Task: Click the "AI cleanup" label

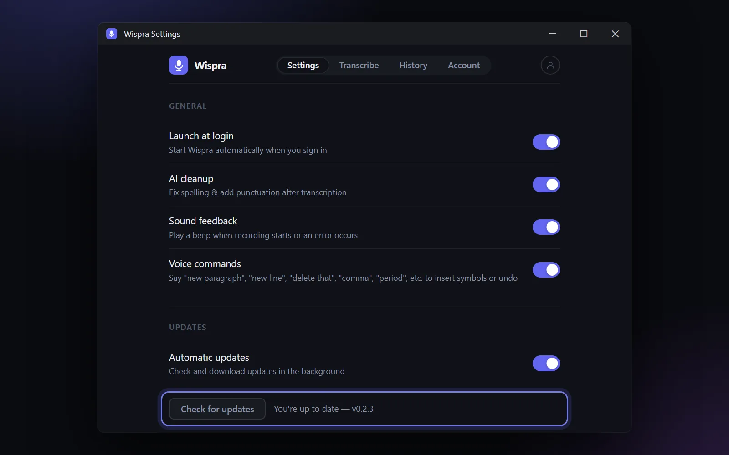Action: click(191, 179)
